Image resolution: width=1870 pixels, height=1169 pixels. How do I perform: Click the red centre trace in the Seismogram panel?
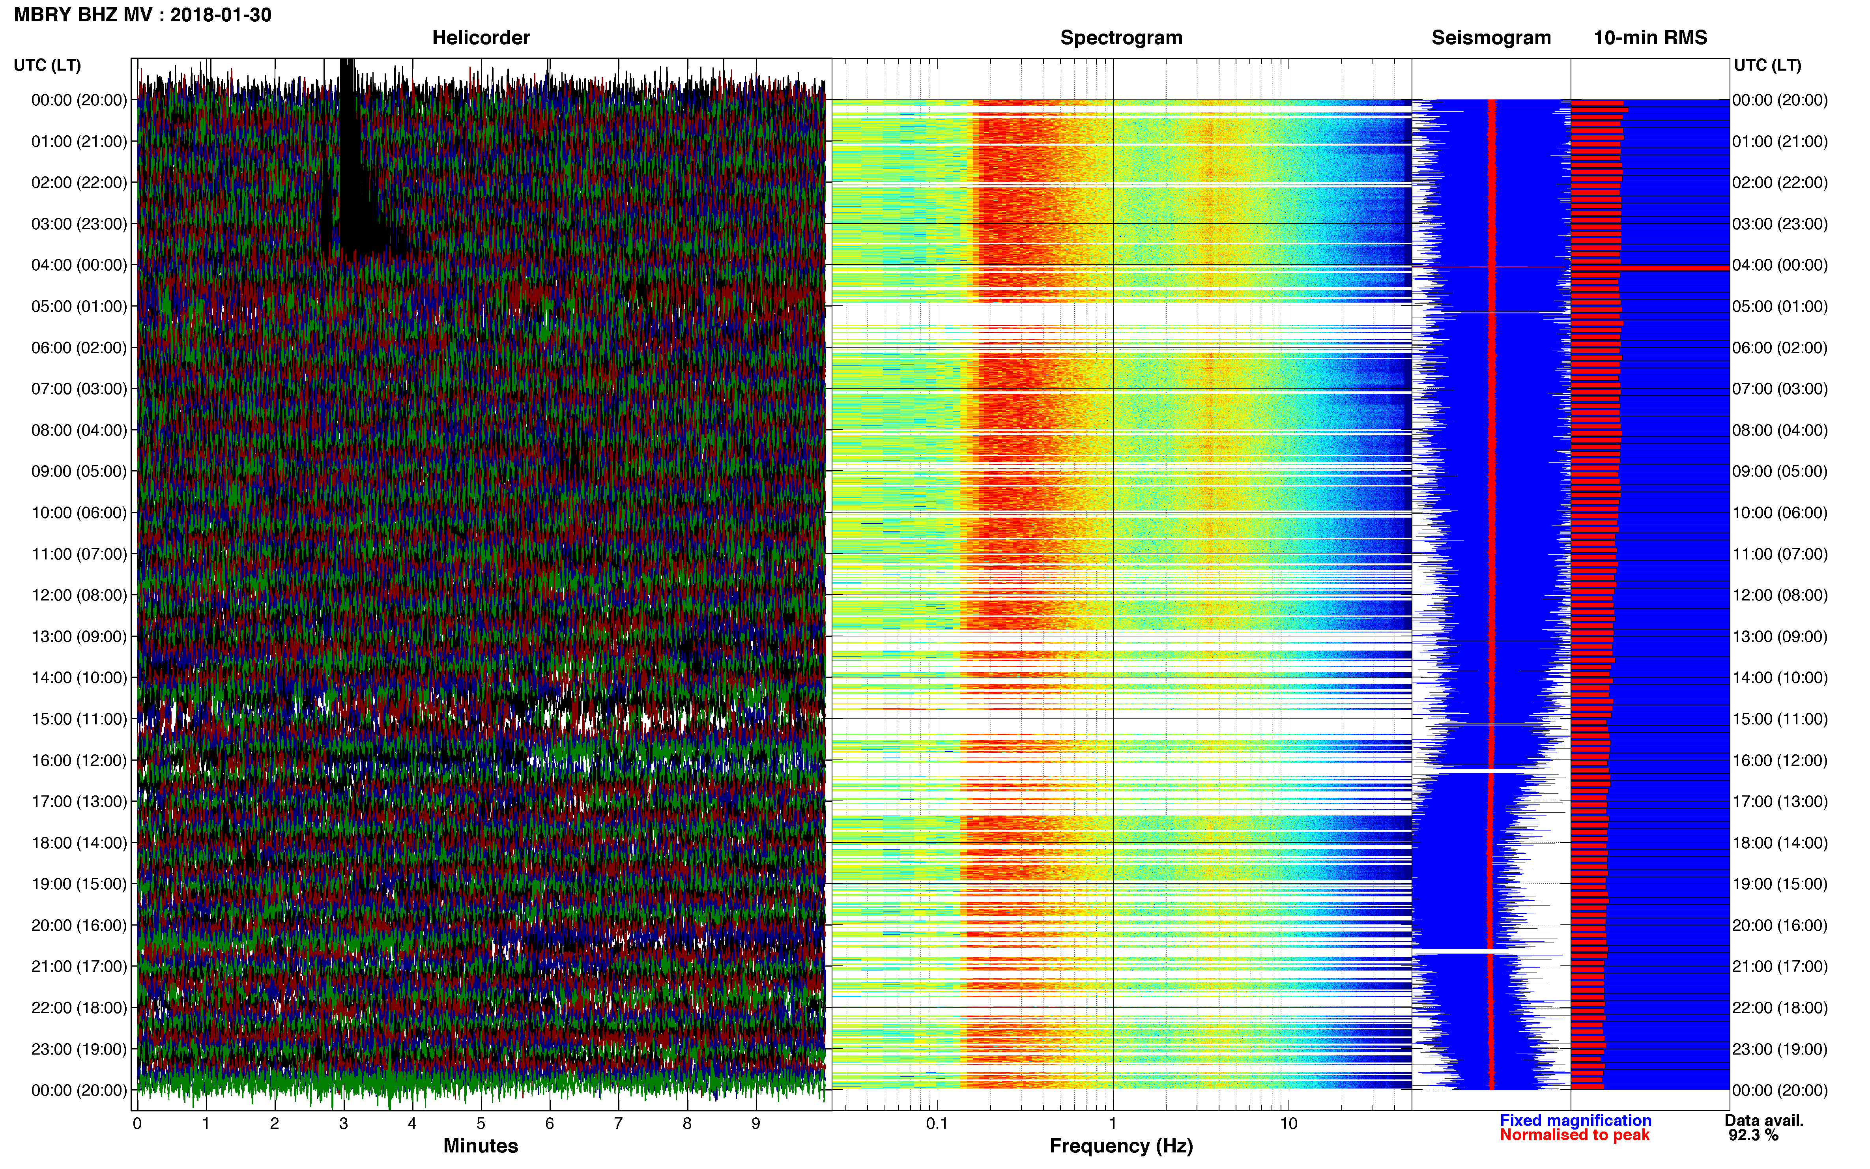1492,595
